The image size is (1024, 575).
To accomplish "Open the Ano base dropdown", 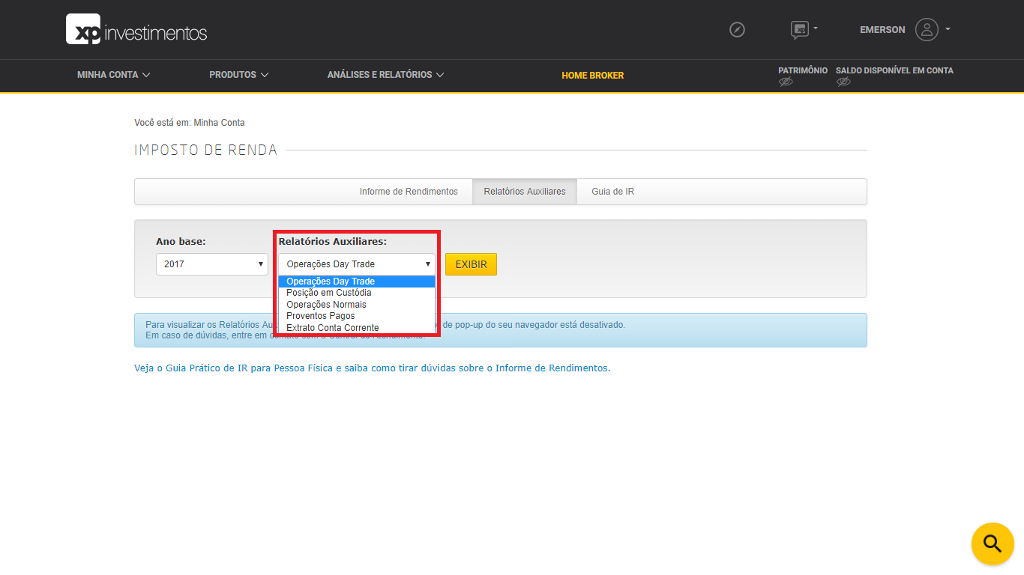I will (x=211, y=264).
